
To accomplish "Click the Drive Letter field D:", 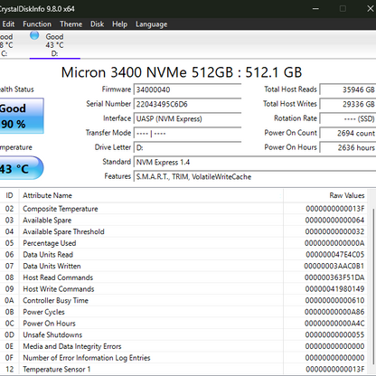I will point(187,147).
